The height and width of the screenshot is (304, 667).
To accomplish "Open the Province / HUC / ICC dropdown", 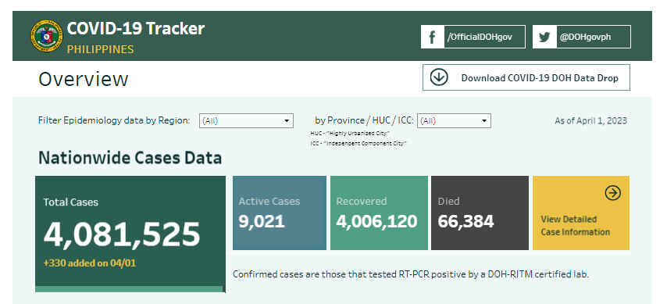I will pyautogui.click(x=454, y=121).
